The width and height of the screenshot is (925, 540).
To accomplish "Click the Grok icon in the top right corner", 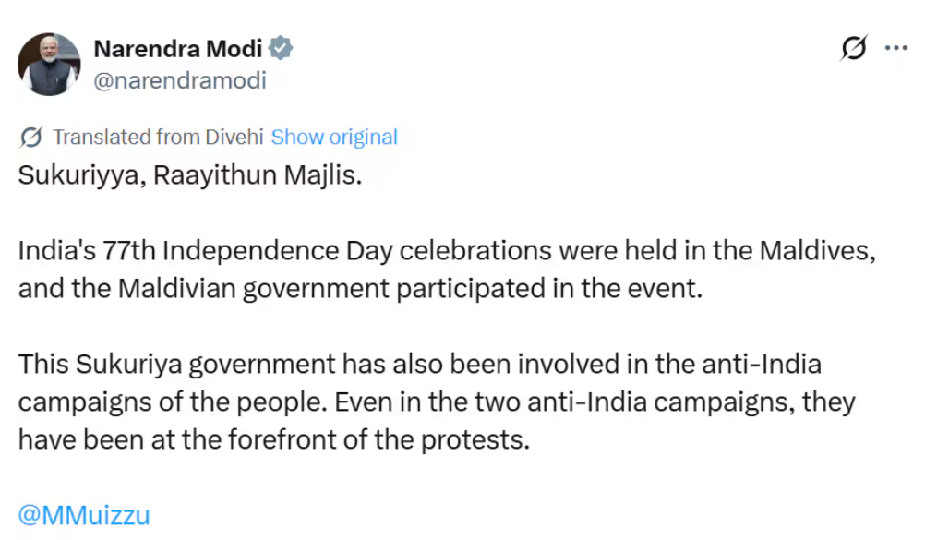I will 853,48.
